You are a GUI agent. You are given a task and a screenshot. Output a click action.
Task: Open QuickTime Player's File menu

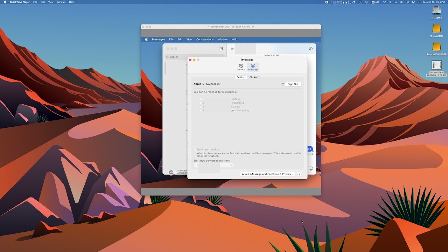[35, 2]
